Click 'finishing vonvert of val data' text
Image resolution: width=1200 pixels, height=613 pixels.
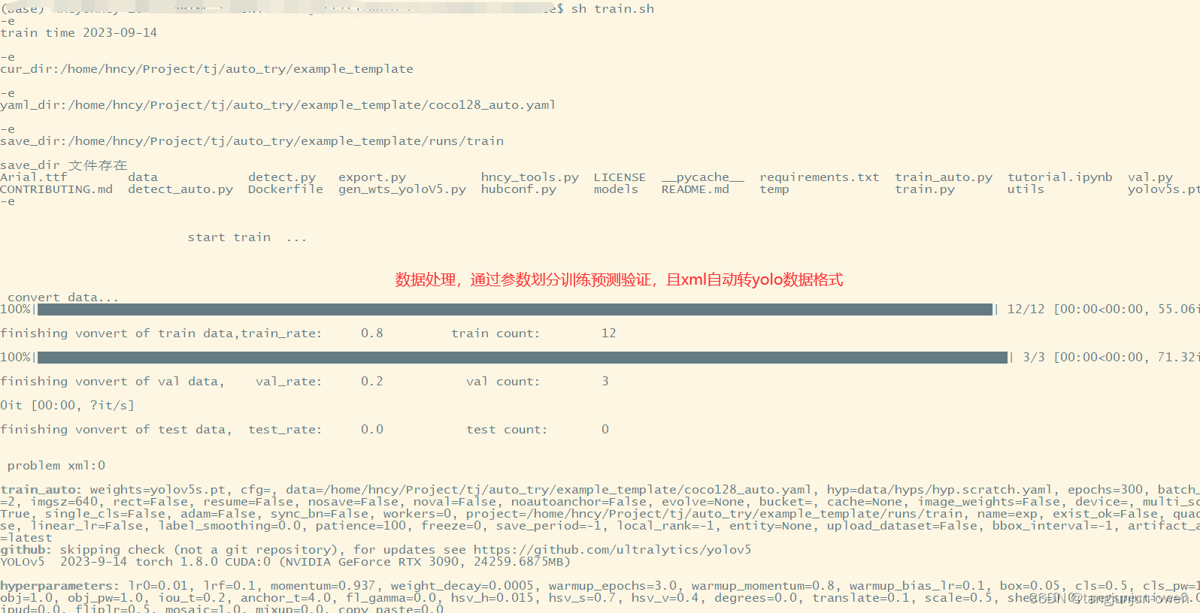pos(113,382)
